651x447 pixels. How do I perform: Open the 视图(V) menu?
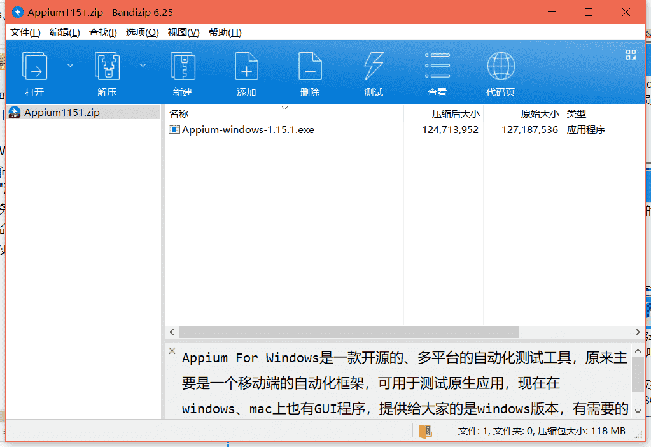(183, 32)
